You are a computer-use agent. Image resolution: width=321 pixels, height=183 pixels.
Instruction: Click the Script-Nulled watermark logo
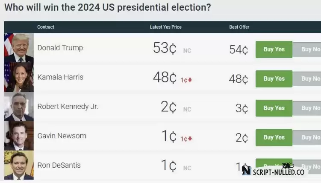pyautogui.click(x=273, y=170)
